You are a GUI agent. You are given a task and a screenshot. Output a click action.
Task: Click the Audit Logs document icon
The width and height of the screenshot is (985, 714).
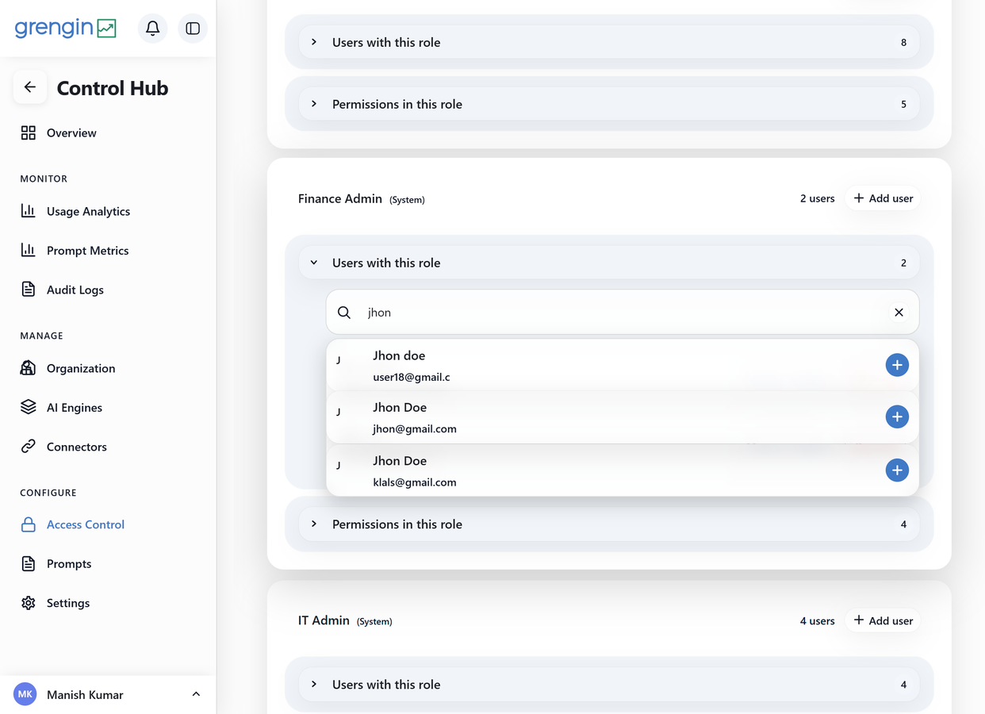29,290
